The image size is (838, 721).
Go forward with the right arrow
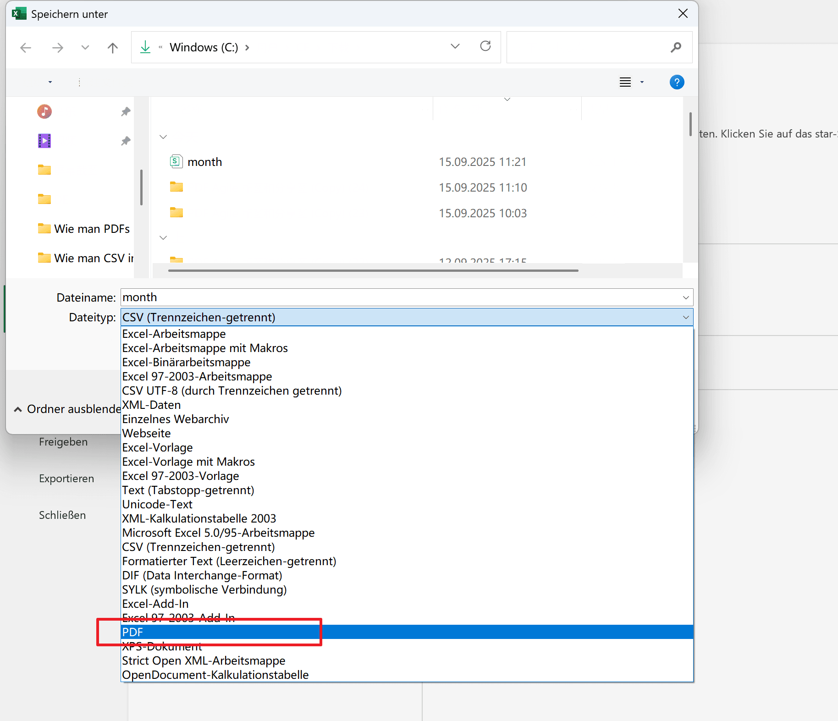57,48
